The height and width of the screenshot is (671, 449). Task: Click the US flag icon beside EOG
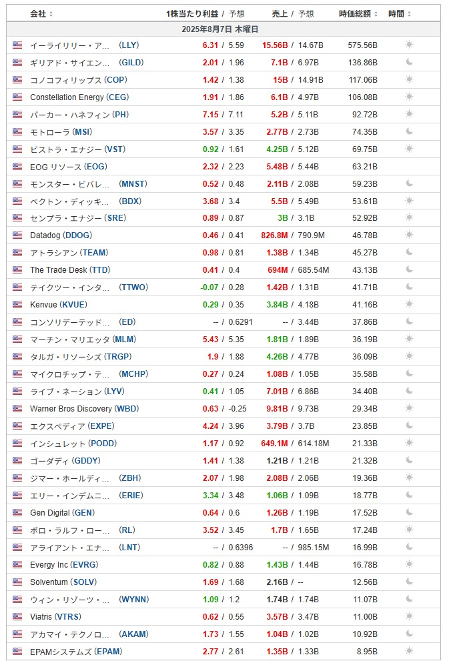[x=17, y=167]
